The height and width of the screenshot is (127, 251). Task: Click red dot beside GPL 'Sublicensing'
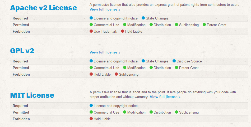point(116,74)
